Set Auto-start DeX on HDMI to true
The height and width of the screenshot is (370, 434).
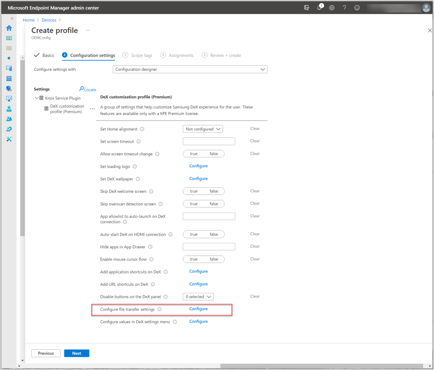click(194, 234)
